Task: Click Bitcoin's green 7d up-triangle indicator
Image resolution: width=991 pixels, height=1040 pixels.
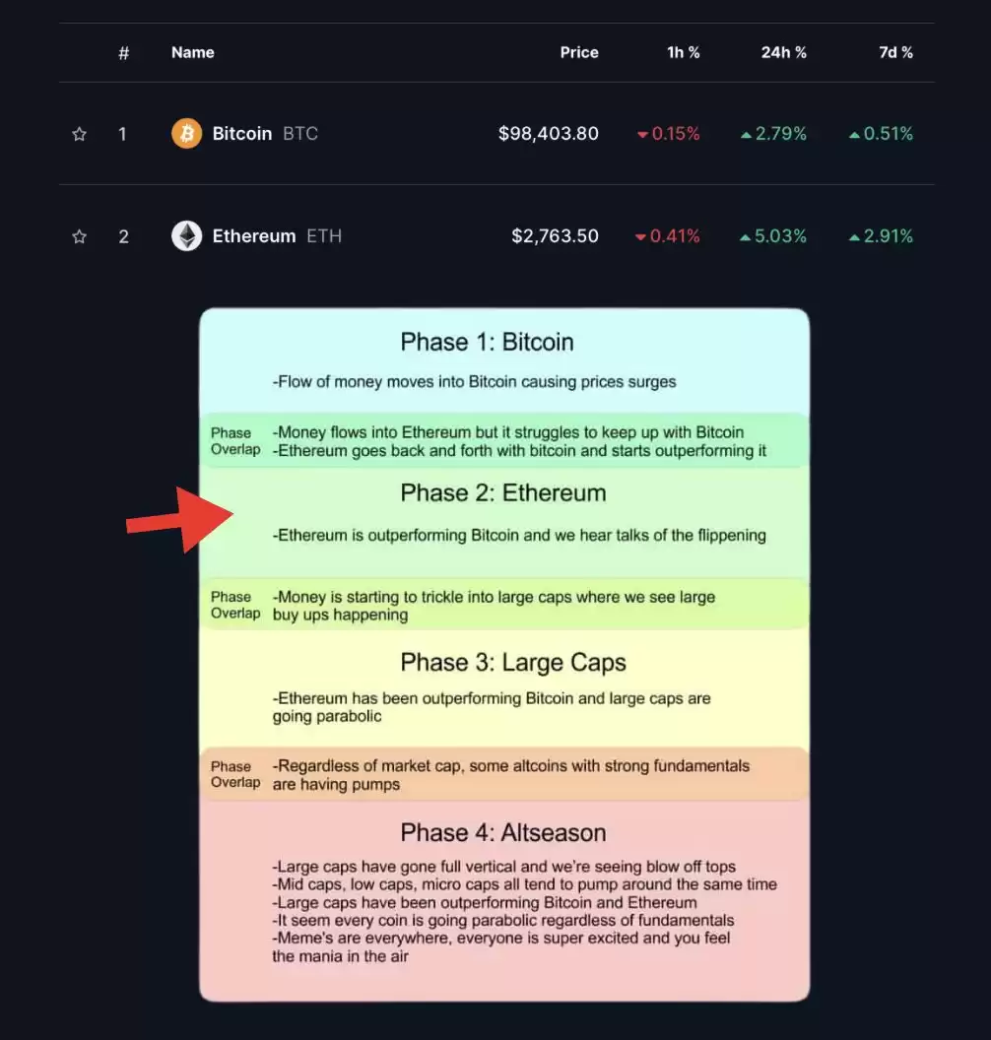Action: point(854,135)
